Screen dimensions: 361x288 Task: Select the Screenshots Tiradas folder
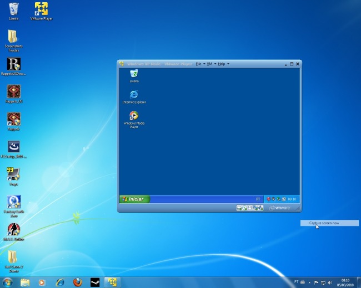[13, 41]
